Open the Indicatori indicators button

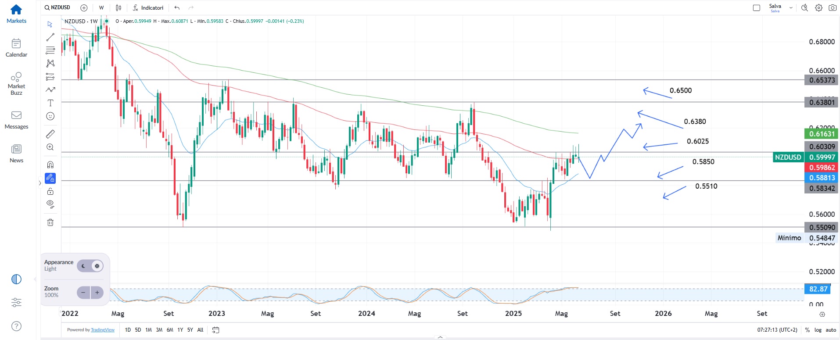[148, 8]
